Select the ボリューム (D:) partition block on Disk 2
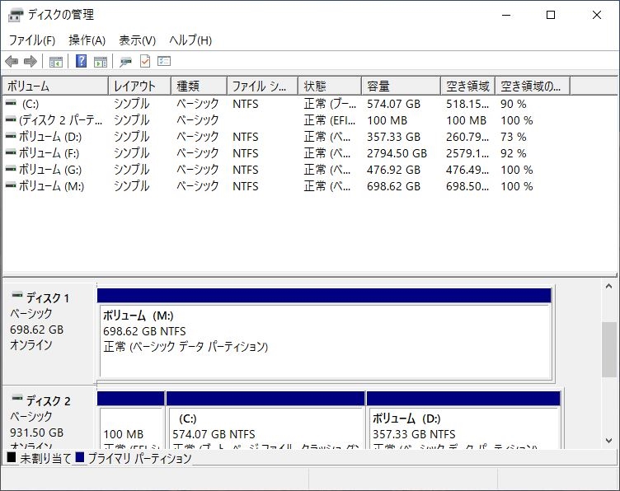The image size is (620, 491). pyautogui.click(x=463, y=420)
